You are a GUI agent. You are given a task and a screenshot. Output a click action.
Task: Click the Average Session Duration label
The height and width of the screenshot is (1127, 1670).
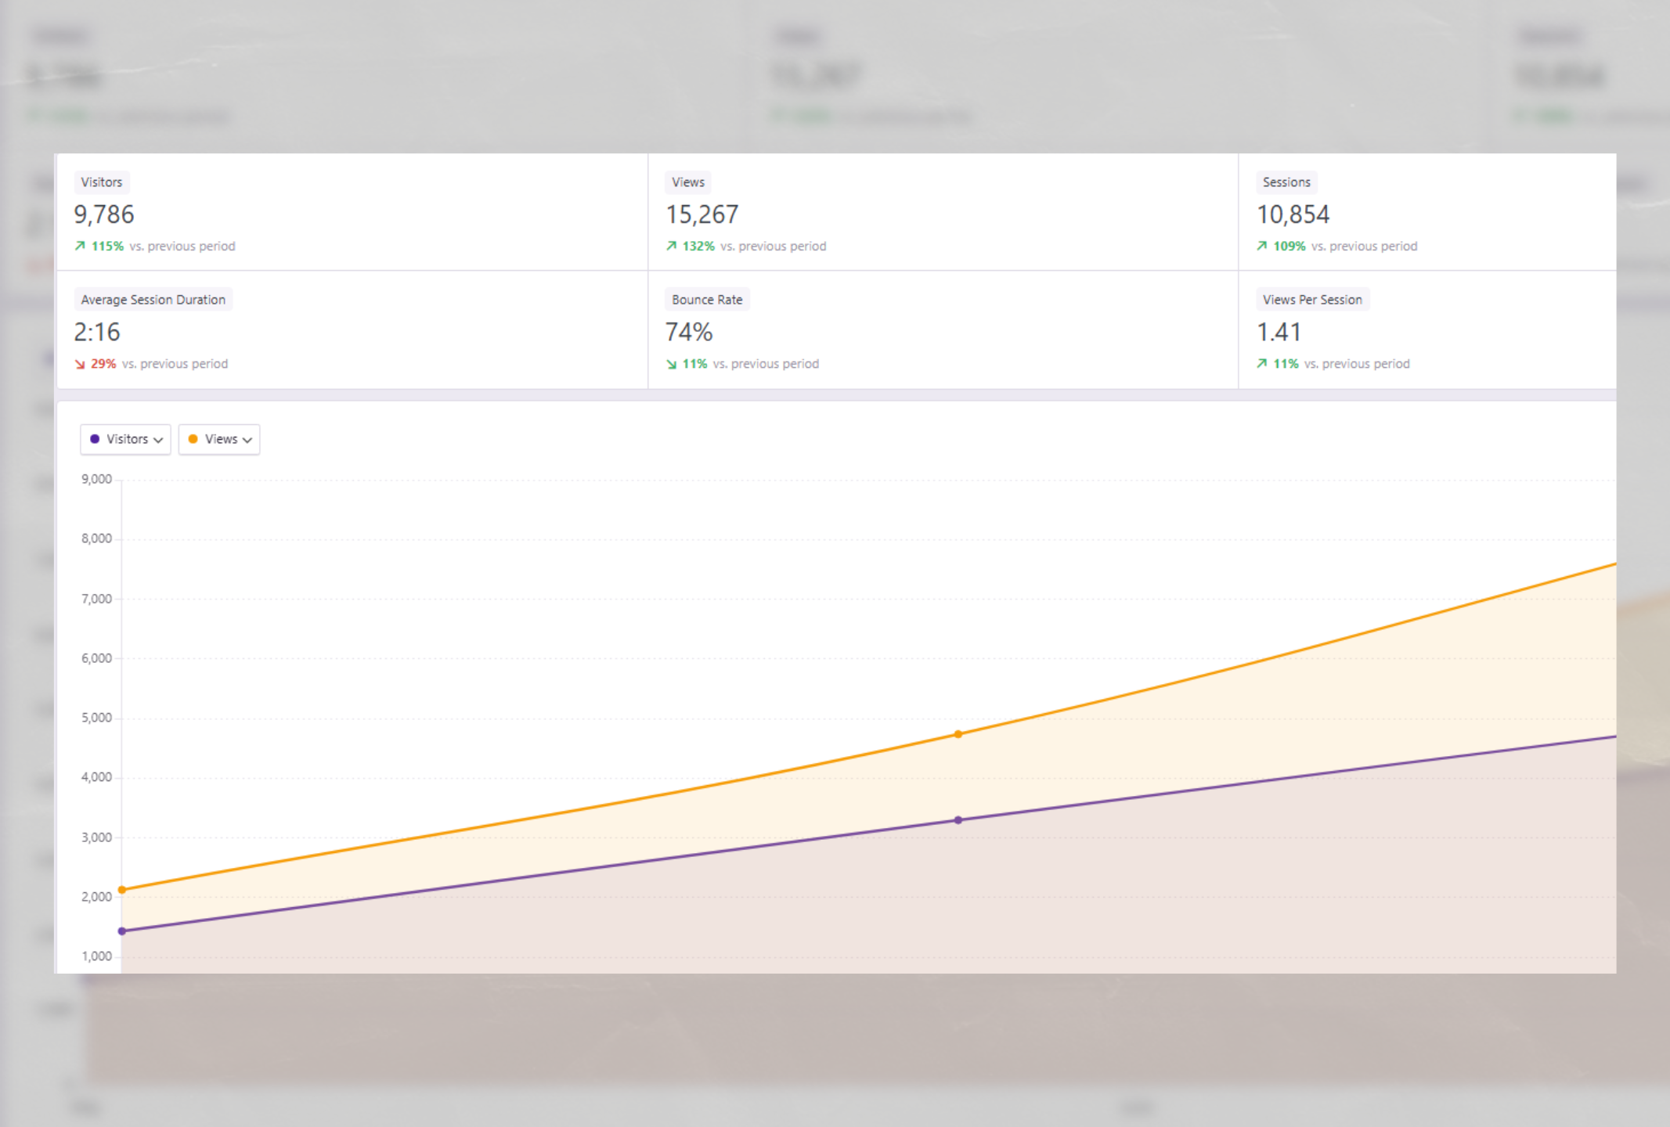(153, 300)
